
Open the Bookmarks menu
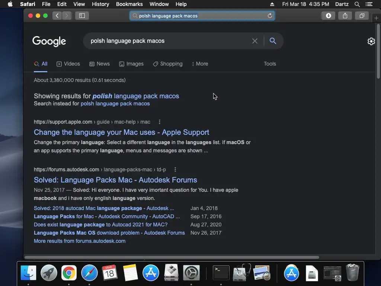(x=129, y=4)
